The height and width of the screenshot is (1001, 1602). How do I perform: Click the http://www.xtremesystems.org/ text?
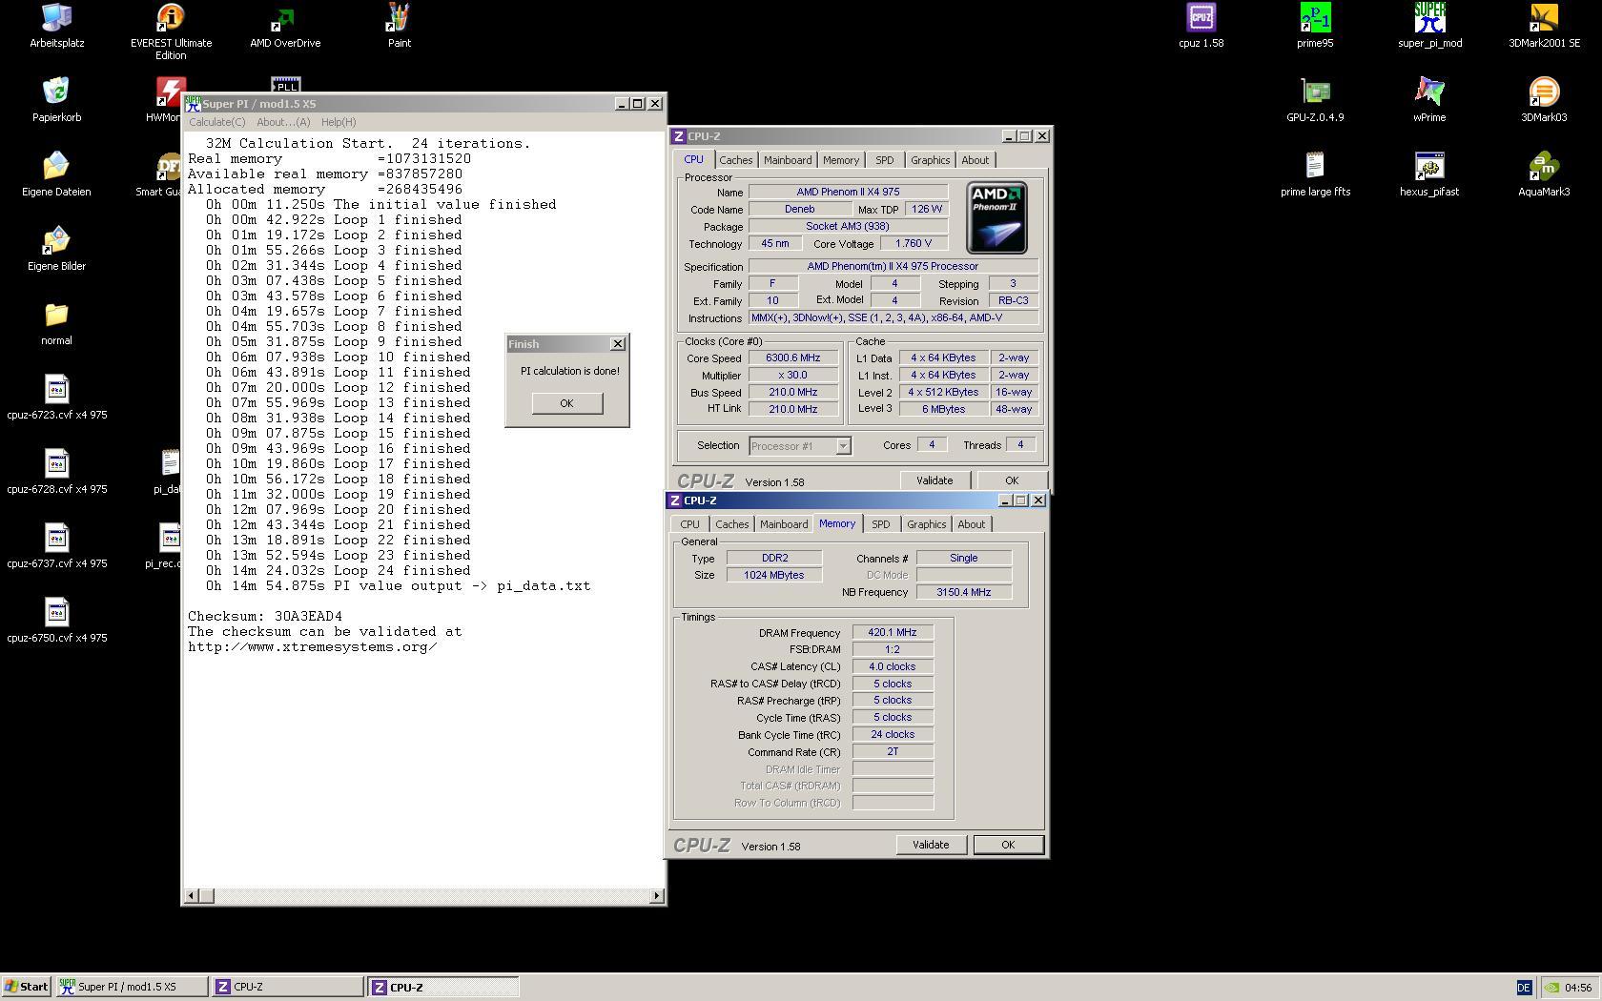(313, 647)
